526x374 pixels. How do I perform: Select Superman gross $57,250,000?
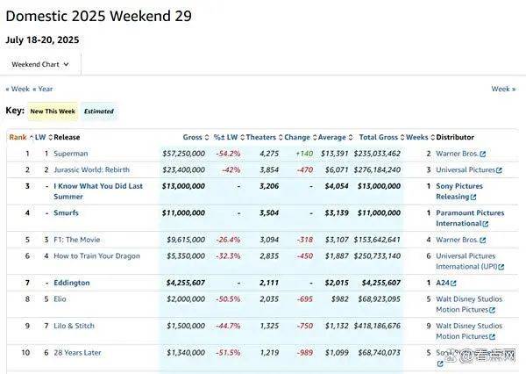tap(183, 154)
